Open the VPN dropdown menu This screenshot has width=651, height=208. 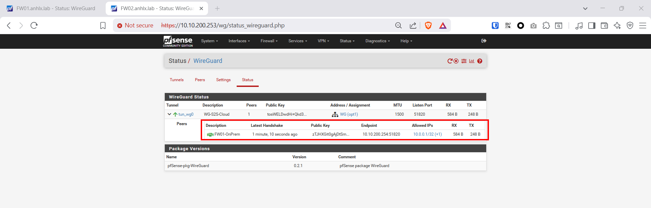pos(323,41)
